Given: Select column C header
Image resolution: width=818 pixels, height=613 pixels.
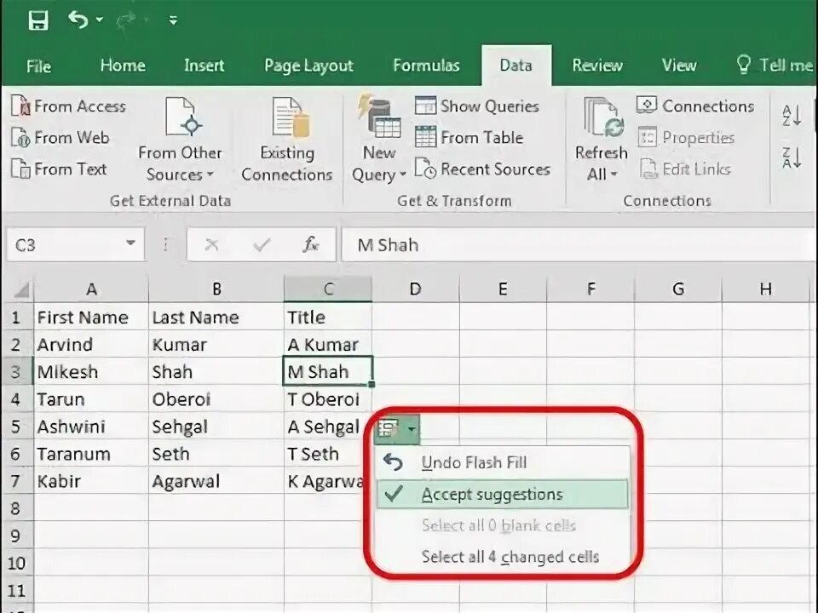Looking at the screenshot, I should pos(328,289).
